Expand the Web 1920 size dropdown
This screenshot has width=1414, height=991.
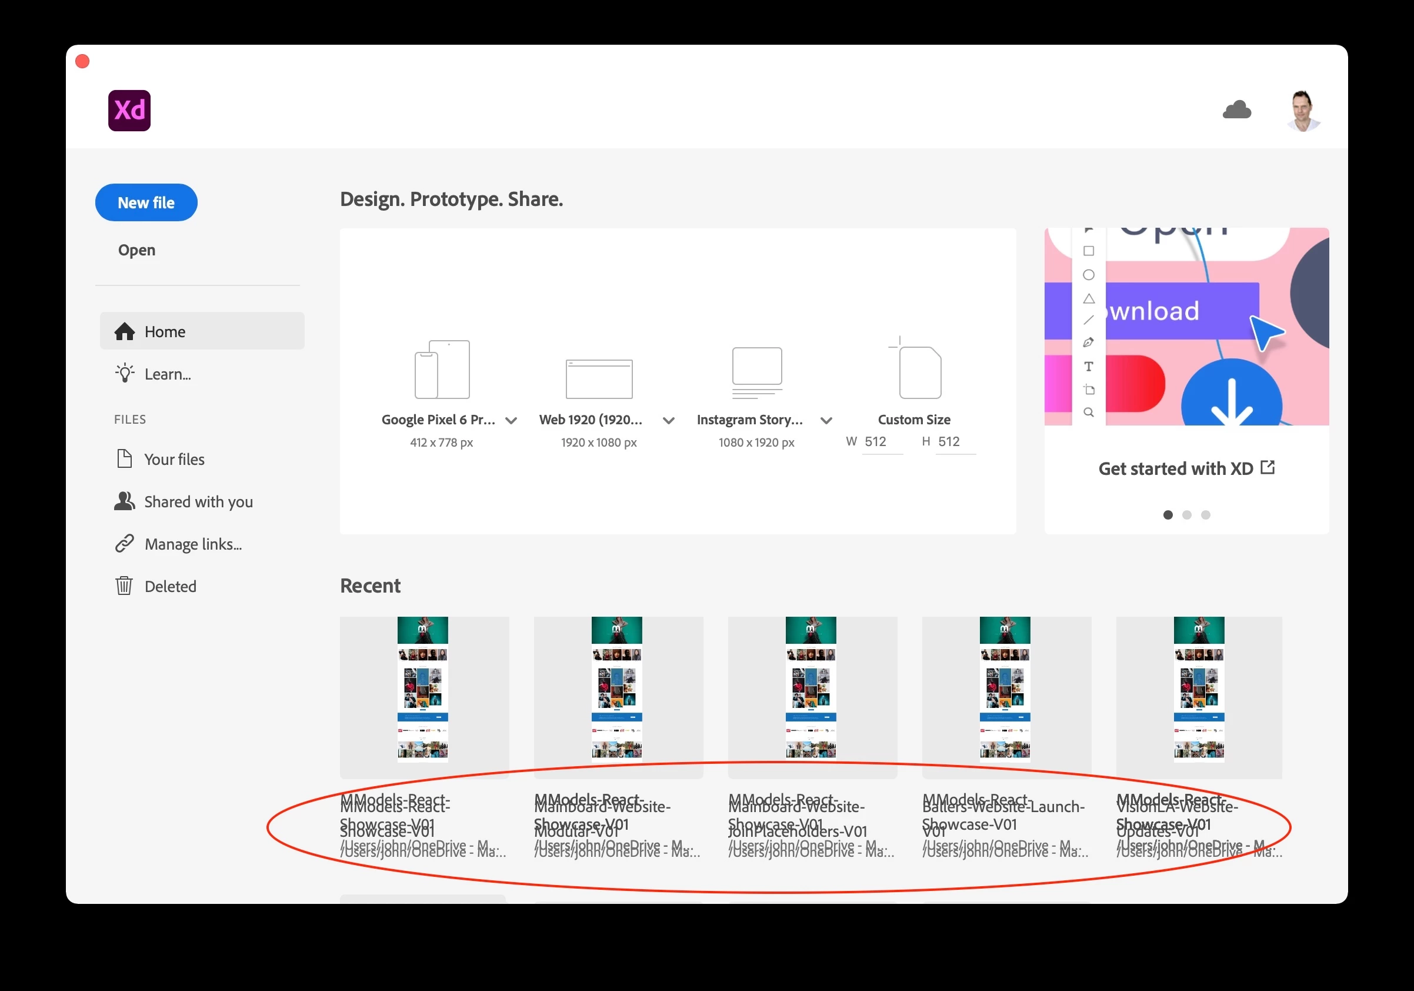669,421
